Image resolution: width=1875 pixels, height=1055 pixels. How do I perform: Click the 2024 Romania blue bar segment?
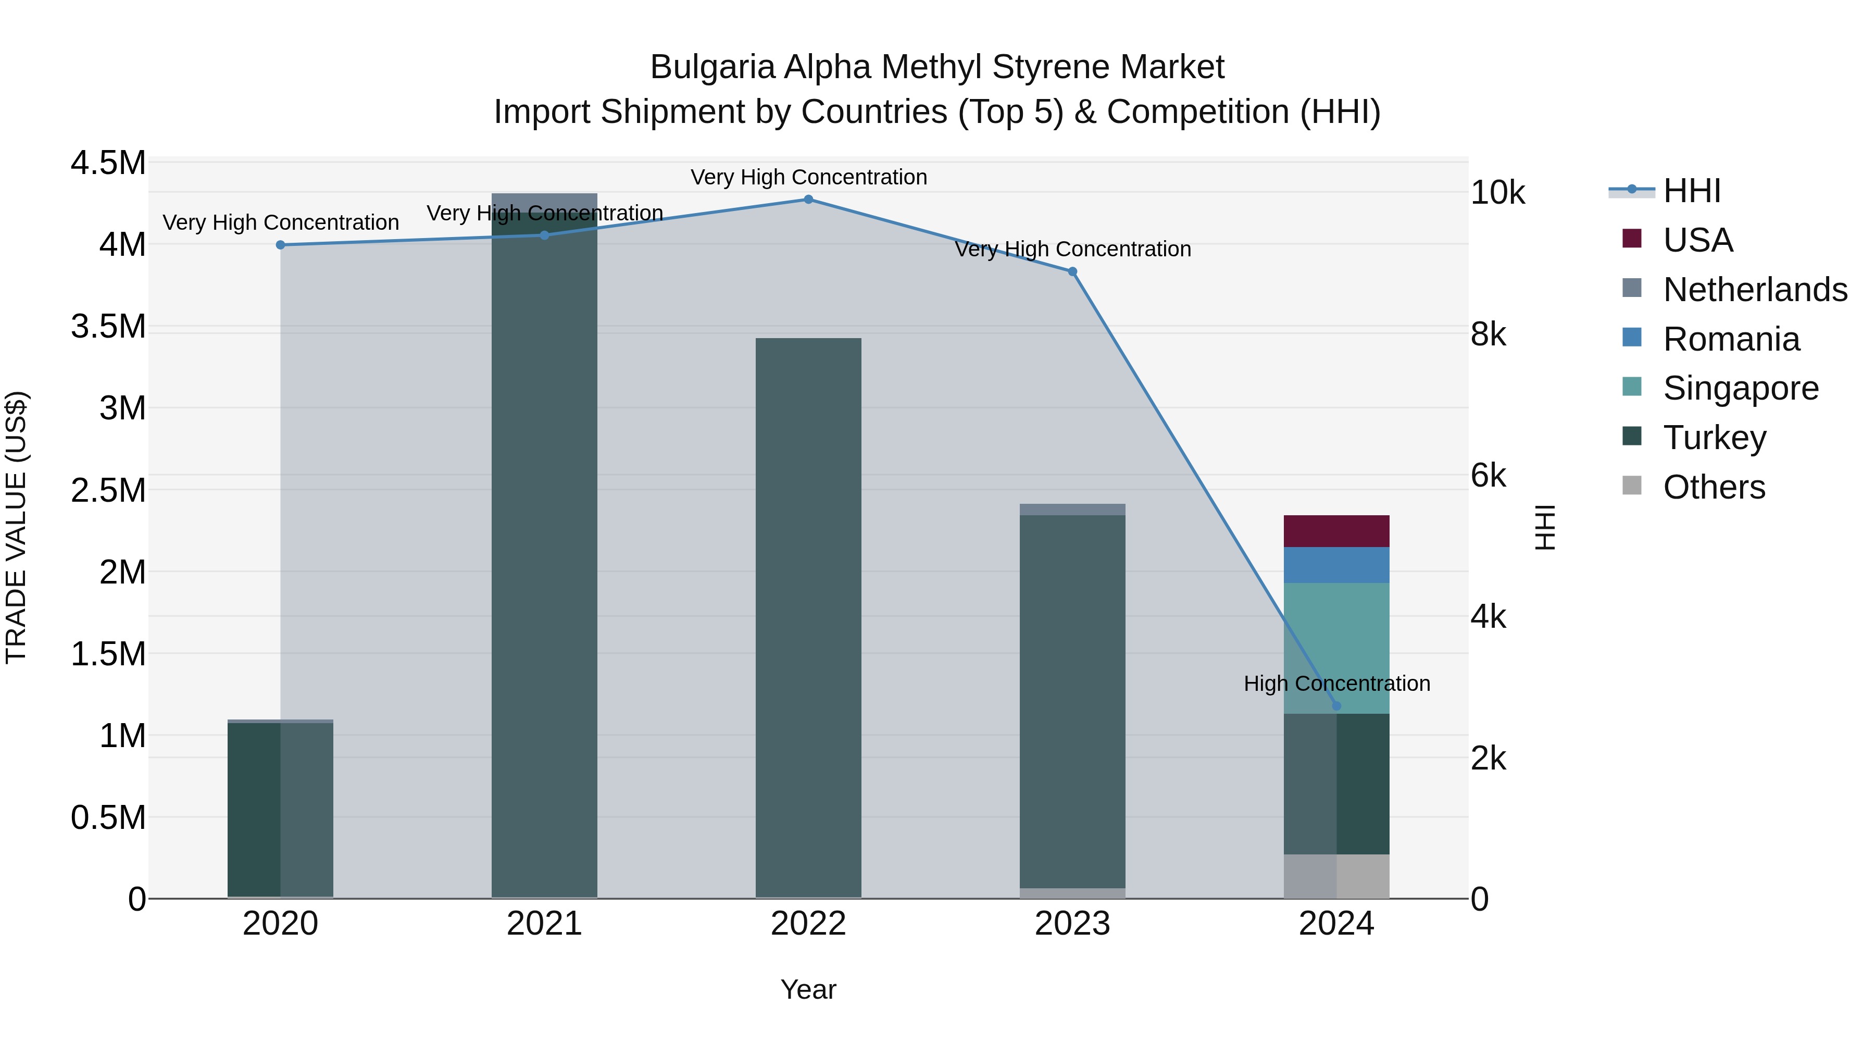pyautogui.click(x=1336, y=565)
